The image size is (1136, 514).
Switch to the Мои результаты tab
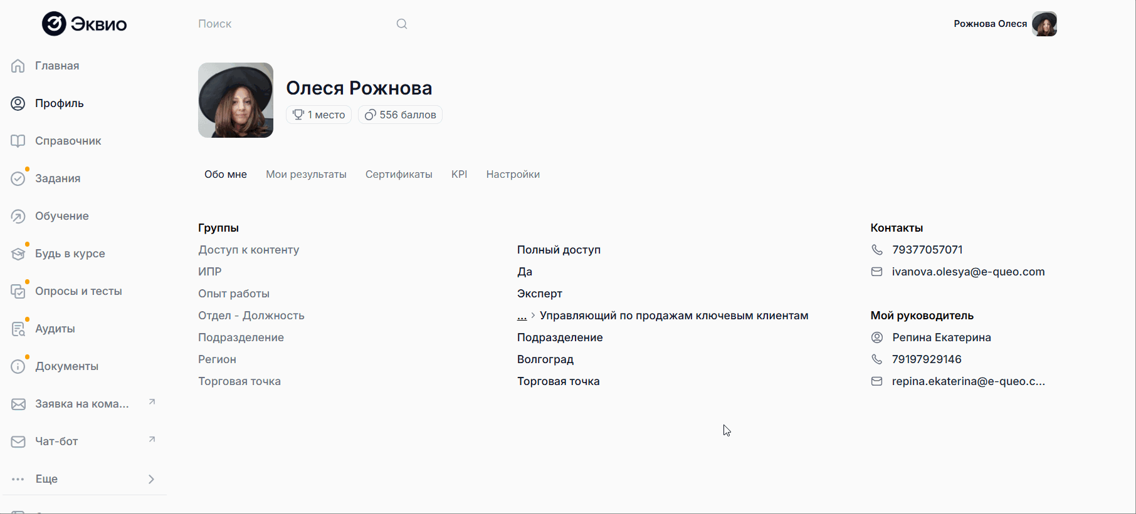[x=306, y=174]
